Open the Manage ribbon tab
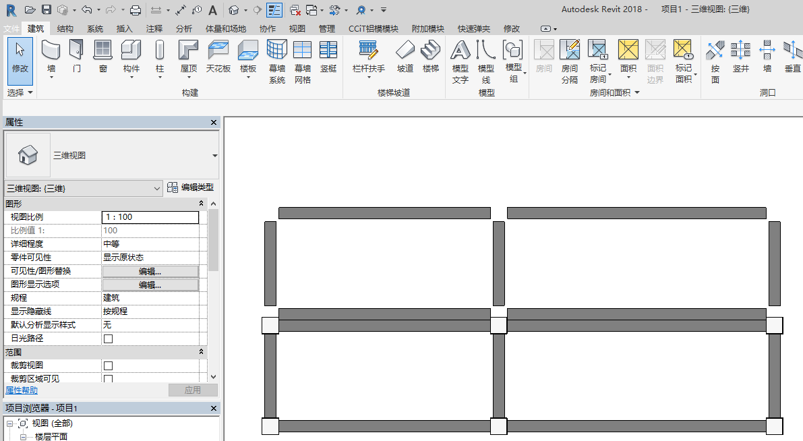 (327, 29)
